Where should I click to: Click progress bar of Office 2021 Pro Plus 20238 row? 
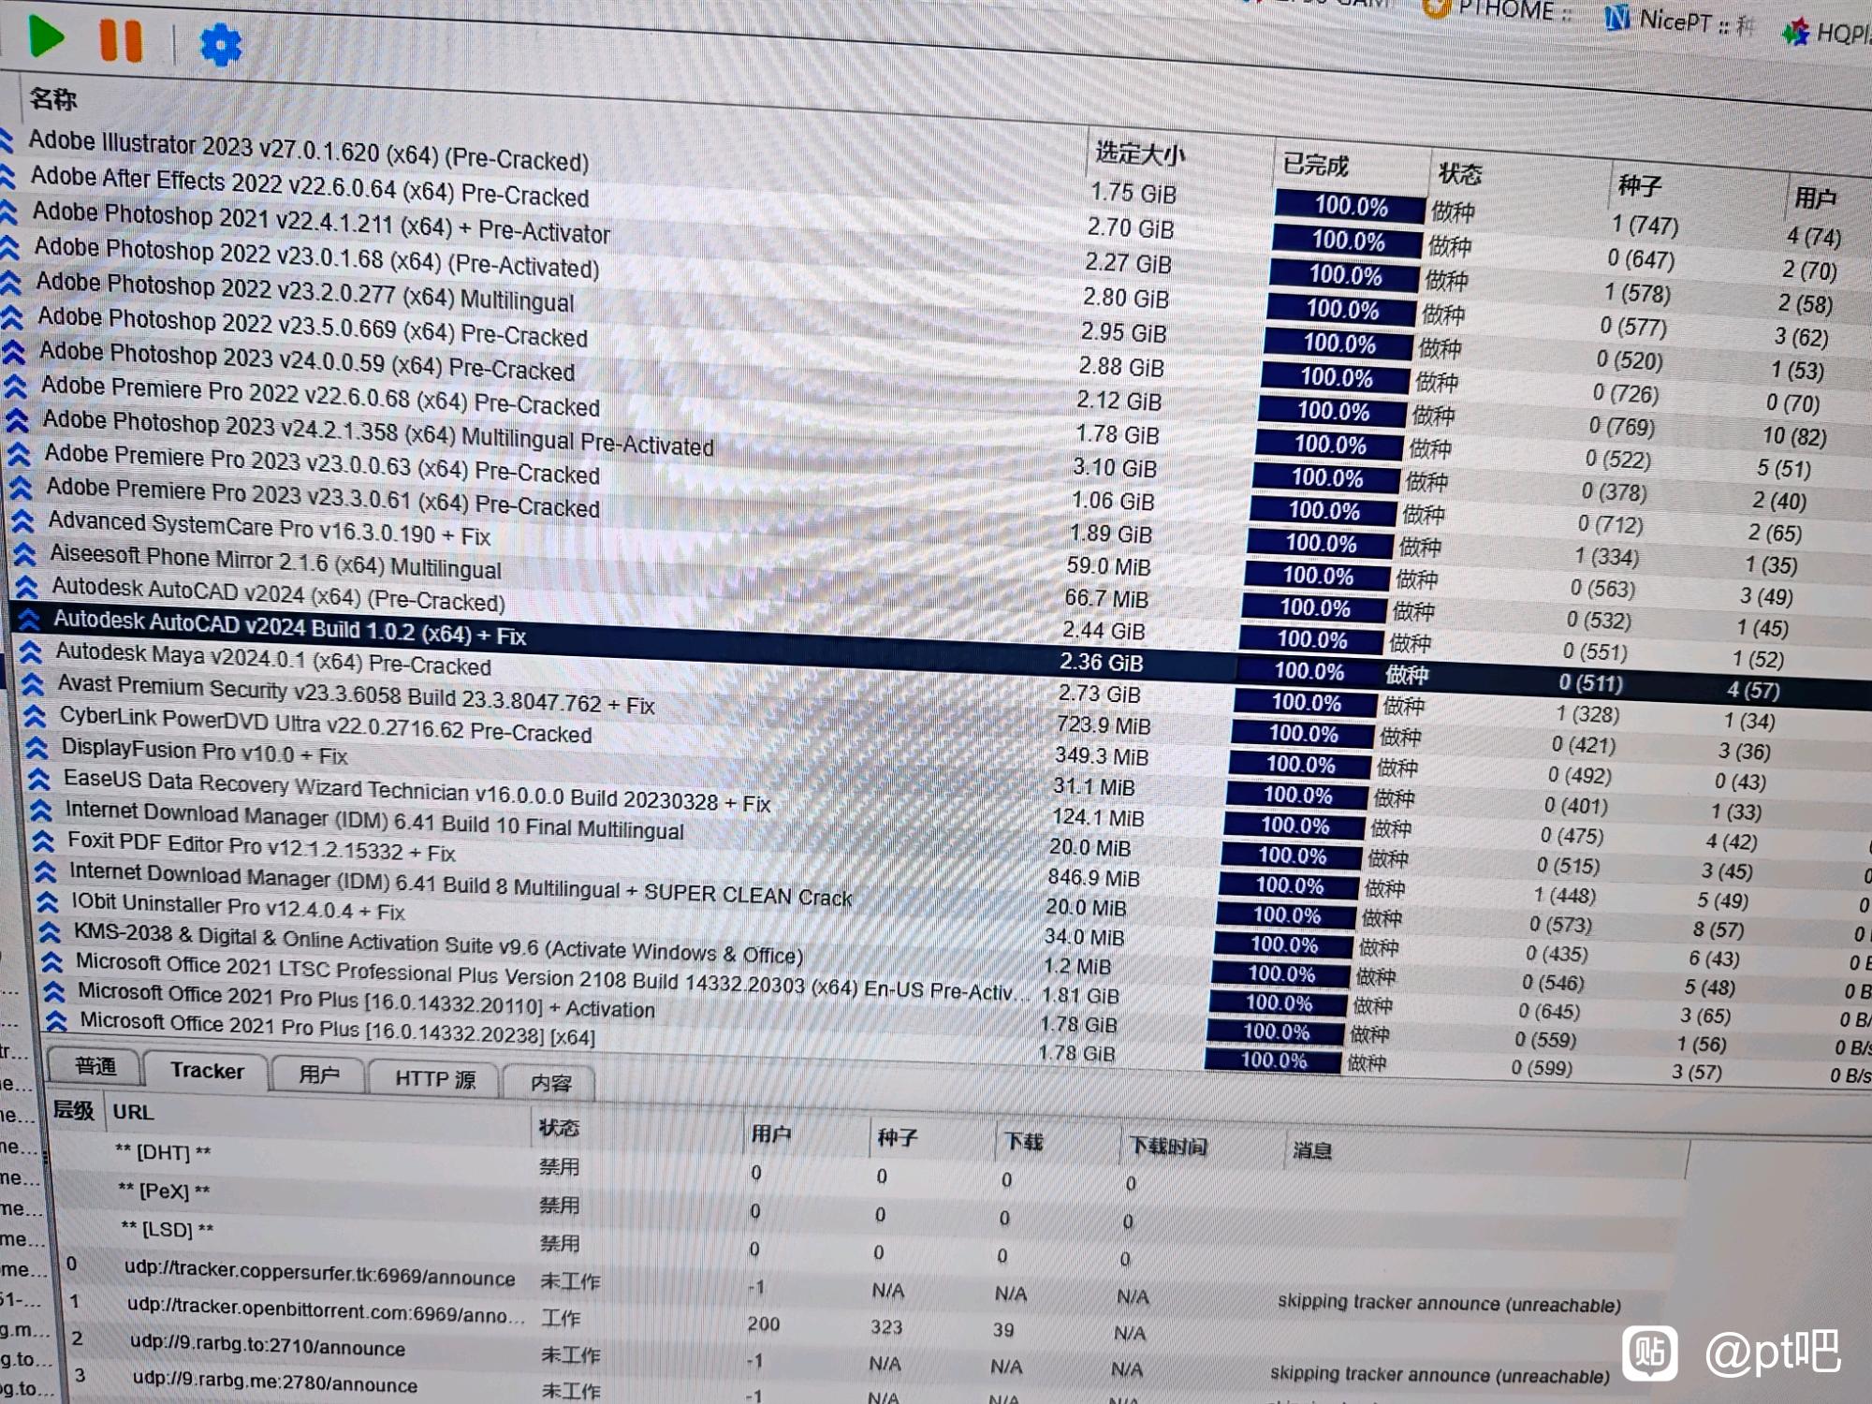click(x=1273, y=1060)
